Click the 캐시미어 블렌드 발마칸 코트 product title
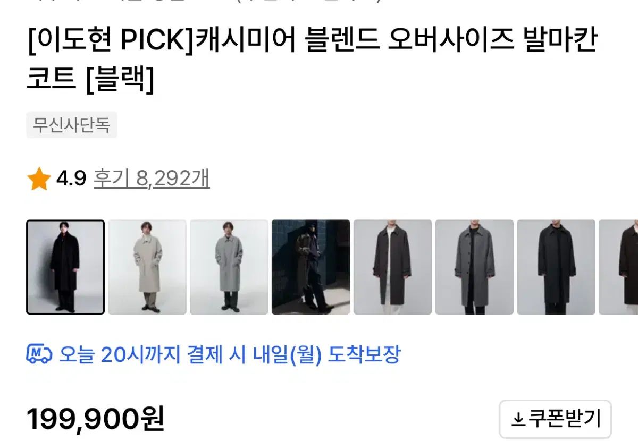This screenshot has width=638, height=441. coord(313,60)
